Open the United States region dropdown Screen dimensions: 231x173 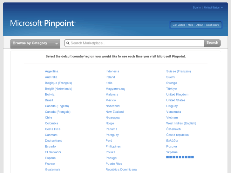[213, 8]
